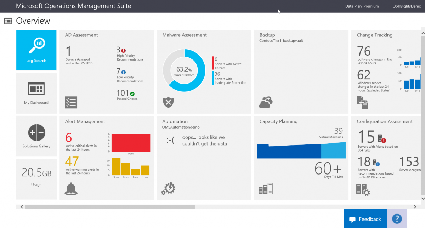Click the Change Tracking documents icon

362,102
